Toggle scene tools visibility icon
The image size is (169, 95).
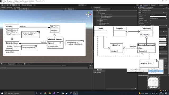coord(64,9)
